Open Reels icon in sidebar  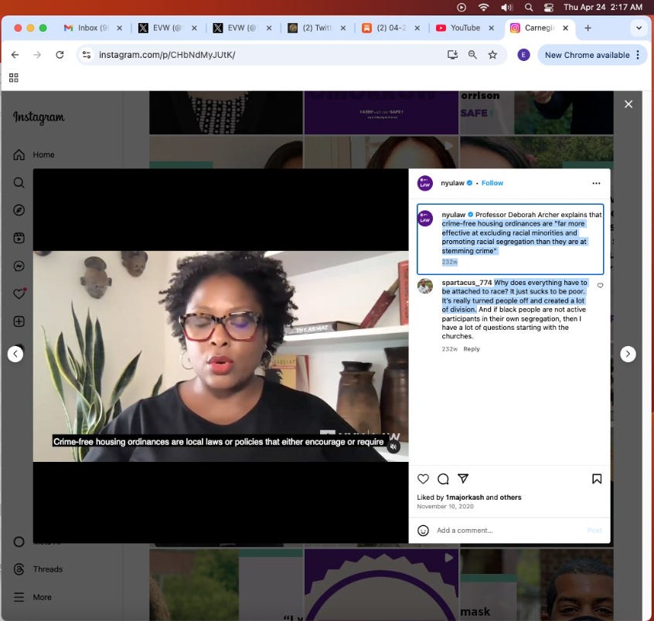(19, 238)
